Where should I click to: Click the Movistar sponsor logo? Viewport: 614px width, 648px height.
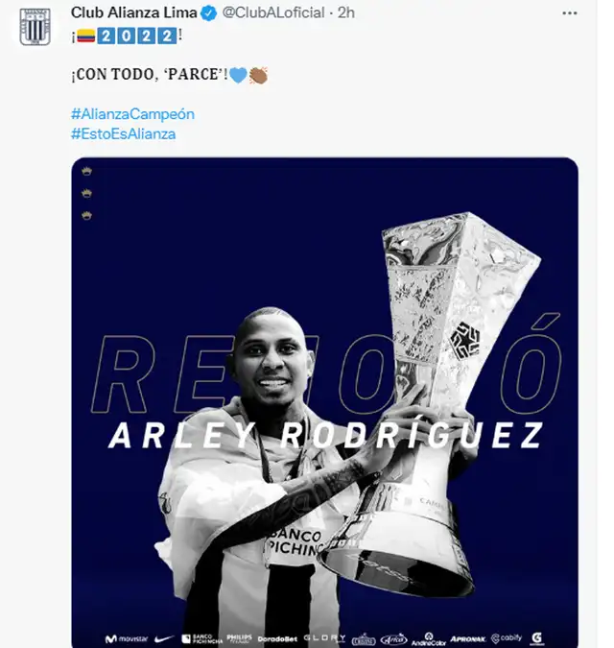click(x=126, y=639)
